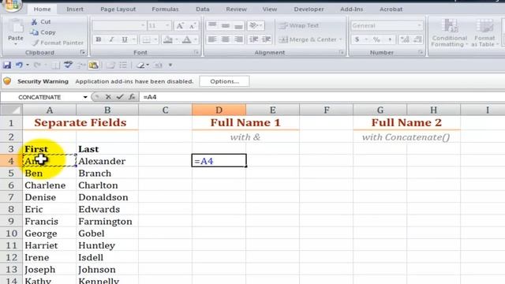Click the Full Name 2 header cell
This screenshot has height=284, width=505.
[406, 123]
